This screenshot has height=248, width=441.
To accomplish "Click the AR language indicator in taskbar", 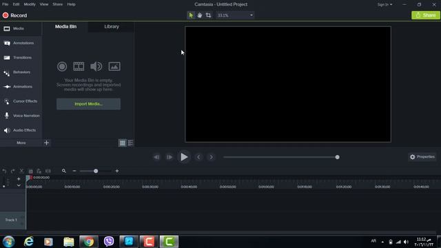I will (373, 241).
